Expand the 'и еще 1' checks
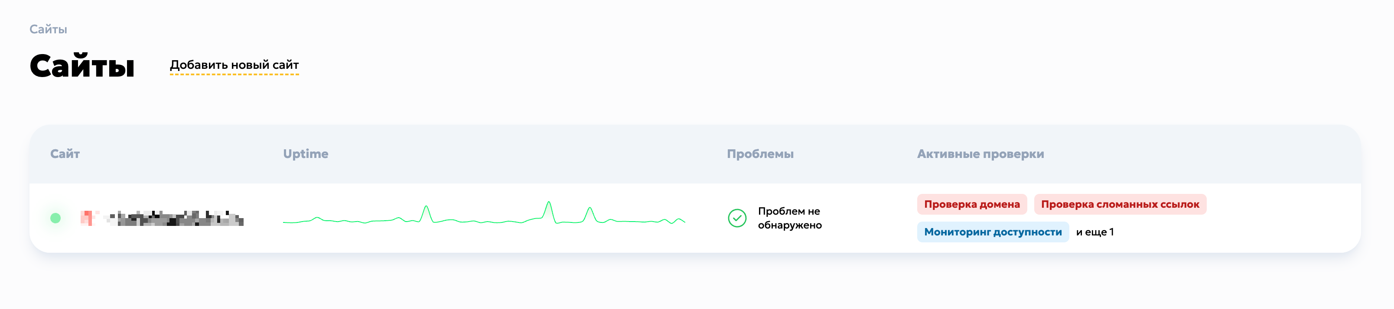The height and width of the screenshot is (309, 1394). [1095, 232]
